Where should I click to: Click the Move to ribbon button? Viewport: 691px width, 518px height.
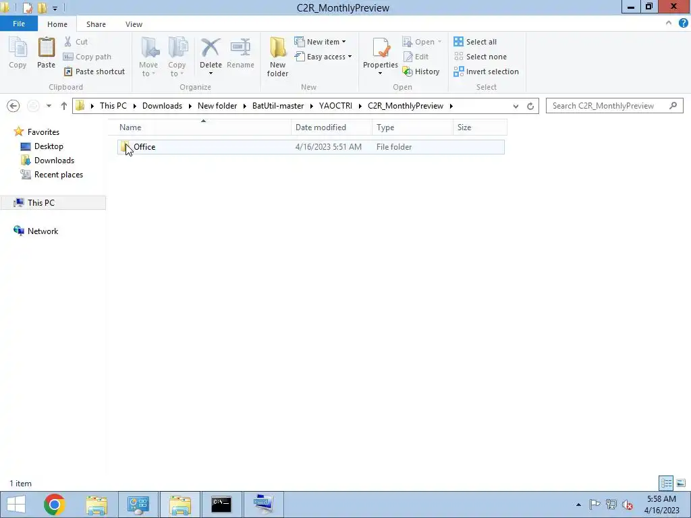click(x=148, y=57)
